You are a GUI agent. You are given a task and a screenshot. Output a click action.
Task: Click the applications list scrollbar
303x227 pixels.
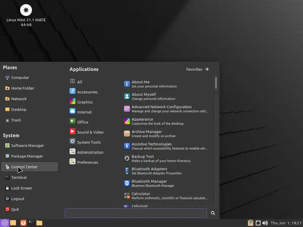[x=216, y=83]
